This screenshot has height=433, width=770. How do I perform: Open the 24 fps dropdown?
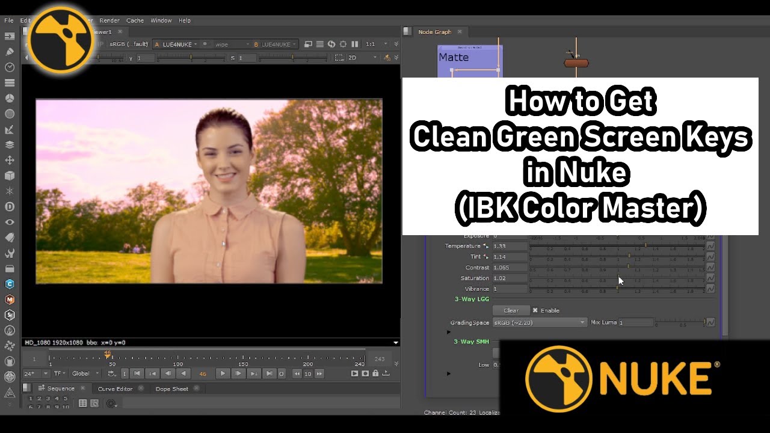36,373
